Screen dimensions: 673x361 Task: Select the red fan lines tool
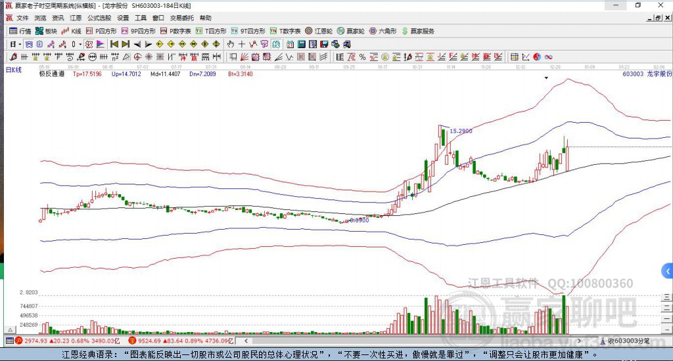pyautogui.click(x=244, y=57)
